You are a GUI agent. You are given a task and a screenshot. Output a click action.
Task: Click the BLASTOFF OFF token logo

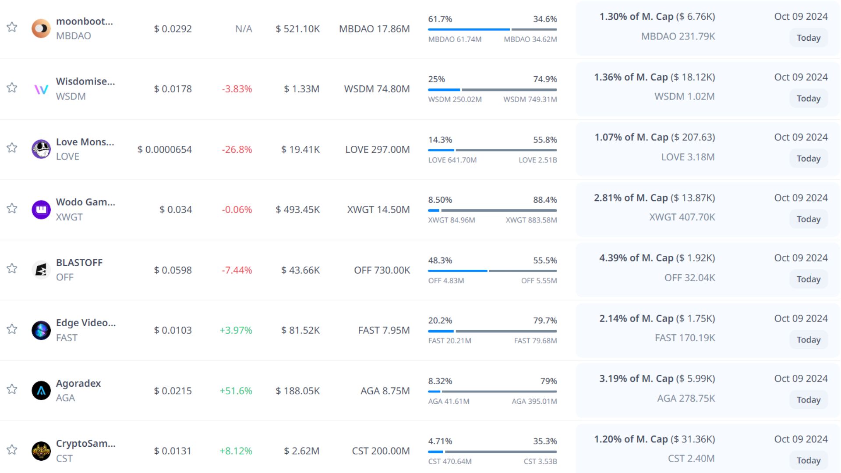[x=41, y=270]
